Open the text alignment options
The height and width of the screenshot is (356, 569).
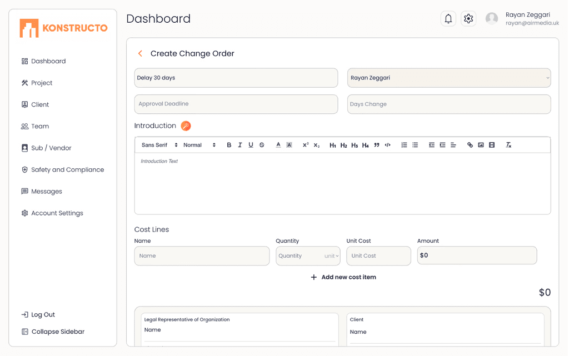point(453,145)
